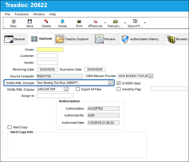Expand the Effectivity dropdown arrow
Viewport: 189px width, 162px height.
click(x=105, y=23)
